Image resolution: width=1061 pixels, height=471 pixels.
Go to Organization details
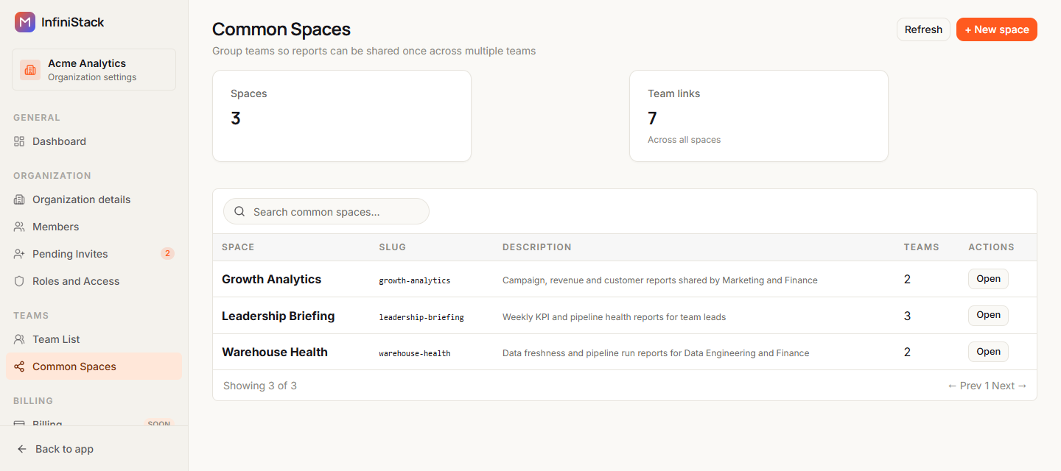click(x=94, y=199)
